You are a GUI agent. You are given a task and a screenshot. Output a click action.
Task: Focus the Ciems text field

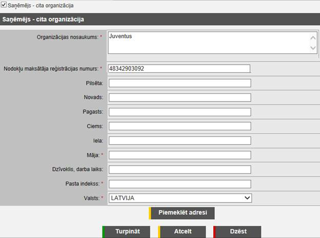[x=179, y=126]
